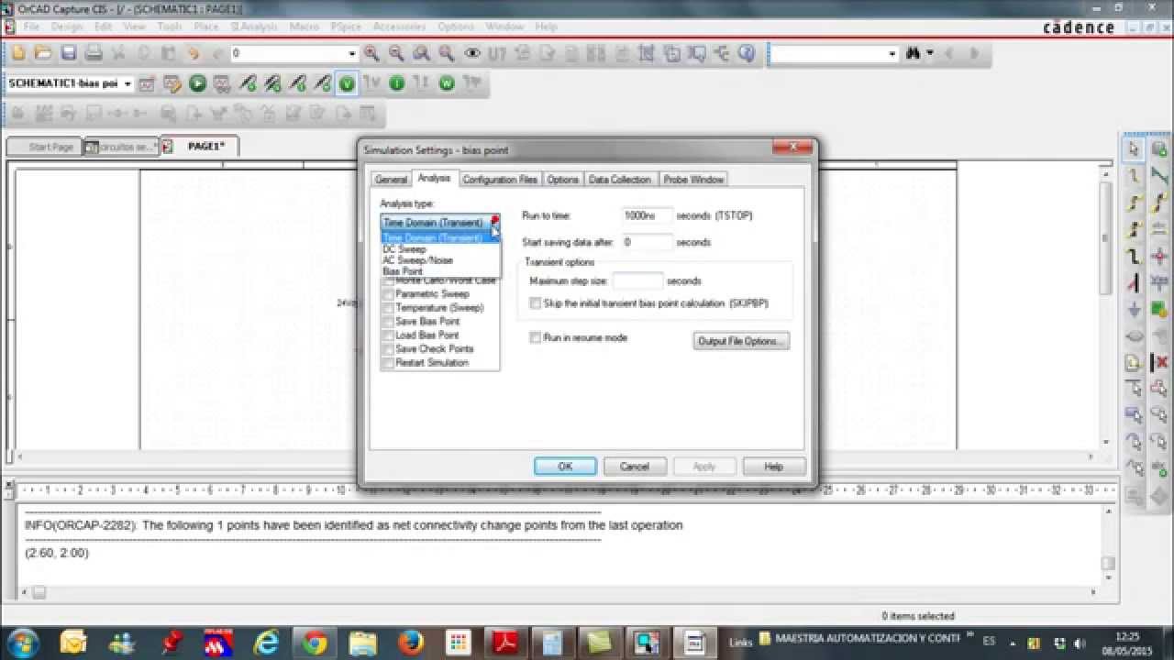Select Bias Point from the analysis list

click(440, 271)
